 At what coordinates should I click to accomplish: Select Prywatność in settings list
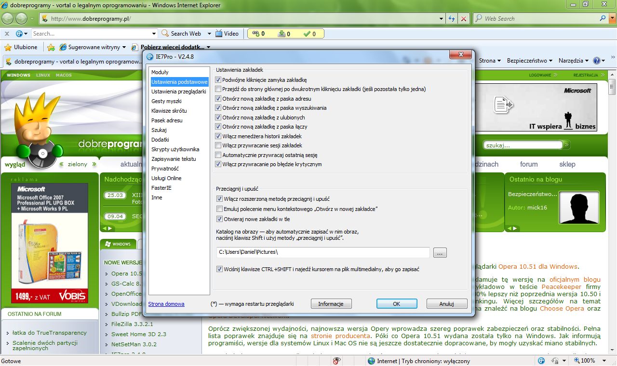[165, 169]
